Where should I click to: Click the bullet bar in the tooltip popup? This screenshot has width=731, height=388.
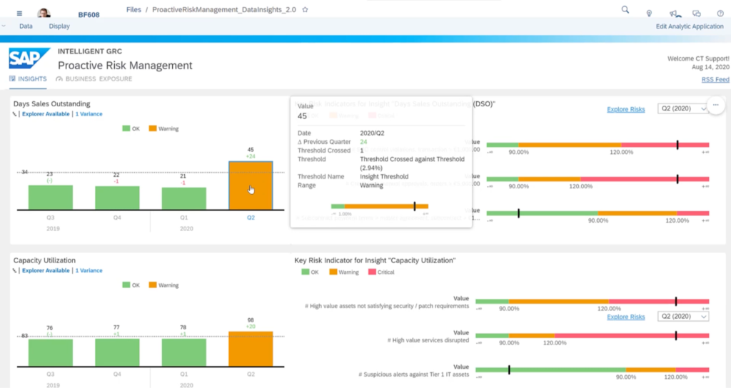click(x=380, y=206)
